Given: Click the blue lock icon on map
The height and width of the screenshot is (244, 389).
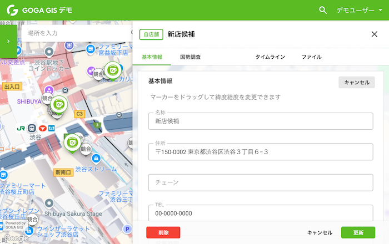Looking at the screenshot, I should point(96,158).
